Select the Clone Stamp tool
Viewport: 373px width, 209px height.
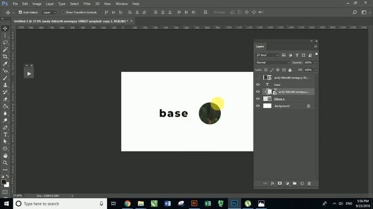coord(5,85)
